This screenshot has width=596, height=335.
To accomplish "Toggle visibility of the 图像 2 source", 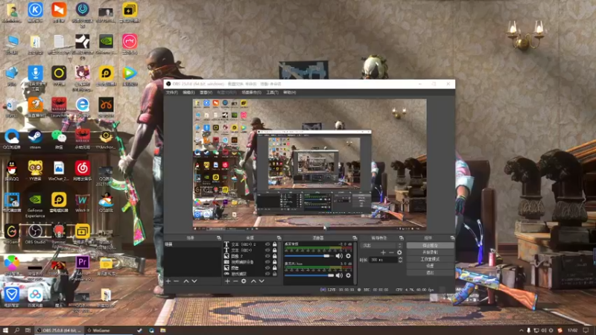I will [267, 256].
